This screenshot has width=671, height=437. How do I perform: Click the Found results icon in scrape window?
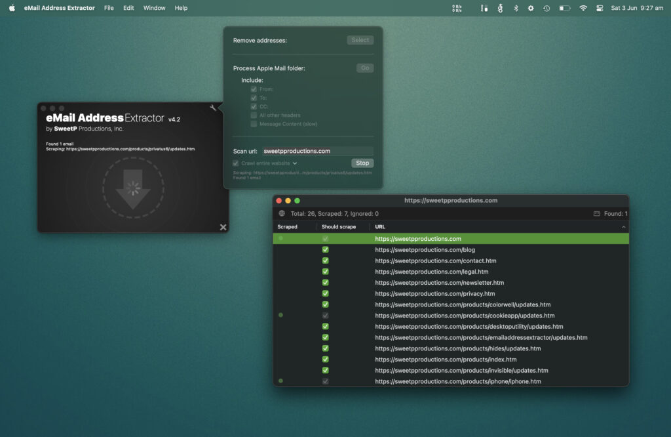point(596,213)
